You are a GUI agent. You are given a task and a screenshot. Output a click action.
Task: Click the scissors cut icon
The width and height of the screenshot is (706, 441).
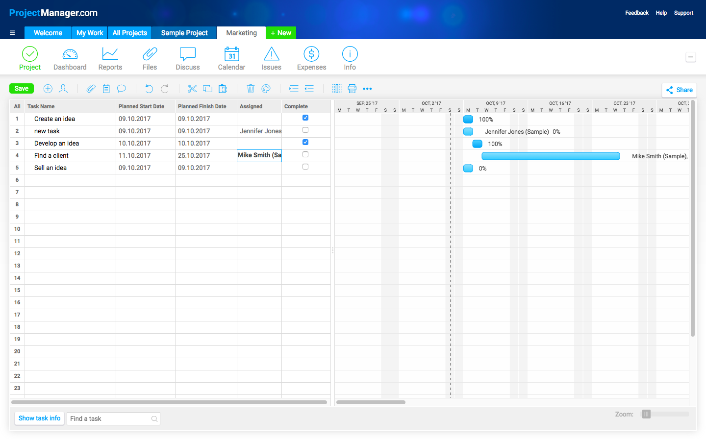pyautogui.click(x=192, y=89)
